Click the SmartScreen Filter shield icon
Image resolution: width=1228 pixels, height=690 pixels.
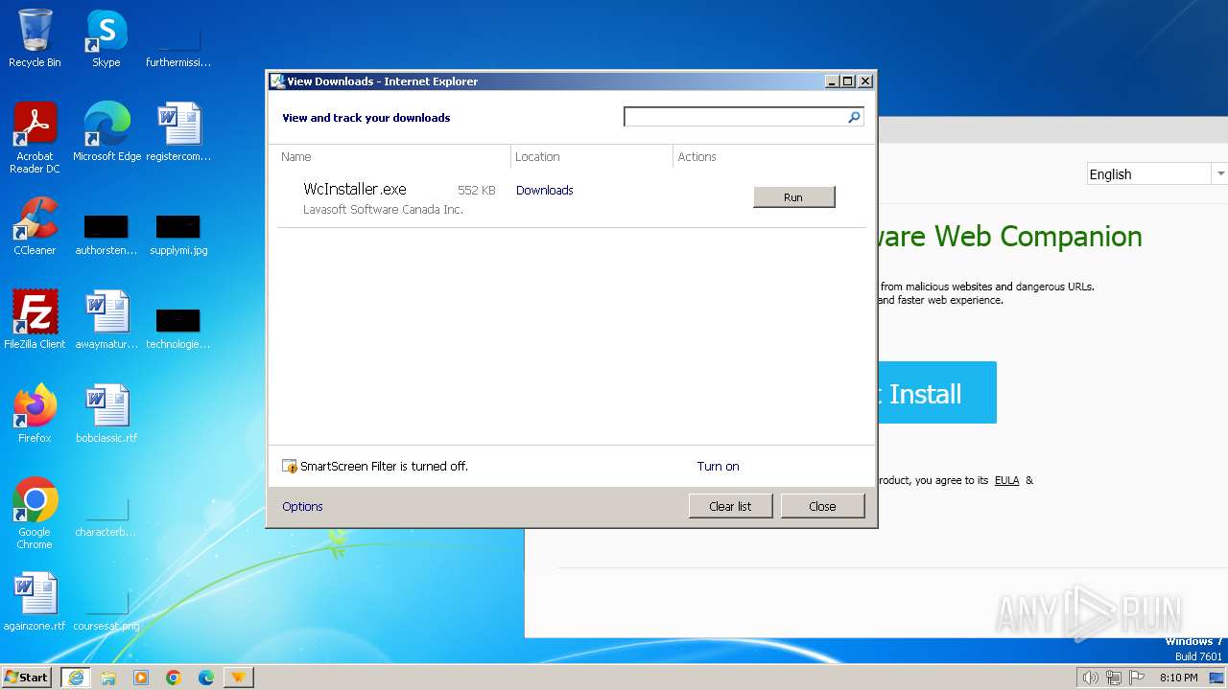tap(290, 467)
